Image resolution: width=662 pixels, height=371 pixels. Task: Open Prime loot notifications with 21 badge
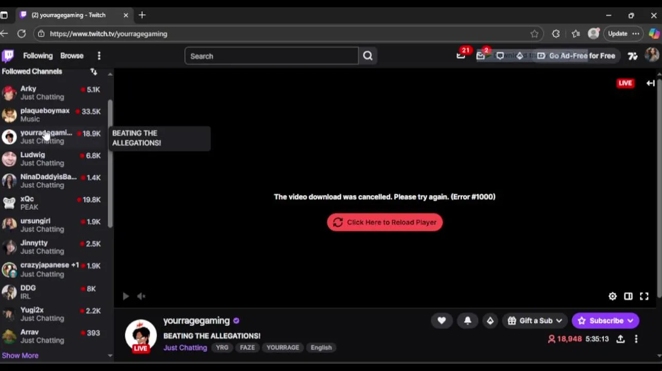(461, 56)
